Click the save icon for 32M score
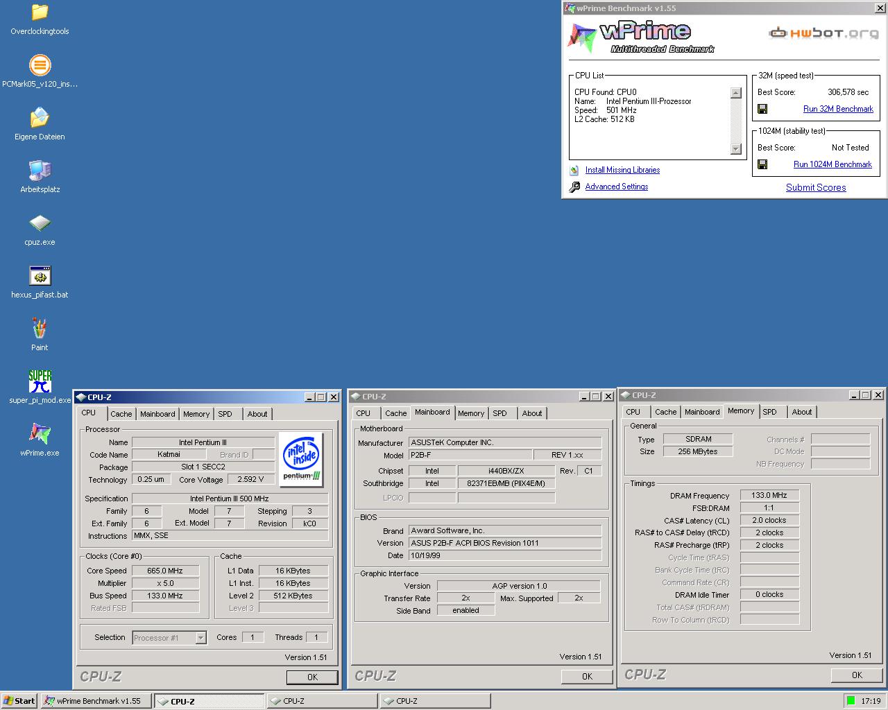Image resolution: width=888 pixels, height=710 pixels. [762, 109]
